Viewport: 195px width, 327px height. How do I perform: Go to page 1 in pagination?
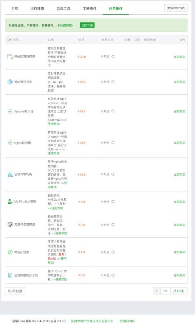click(x=156, y=291)
